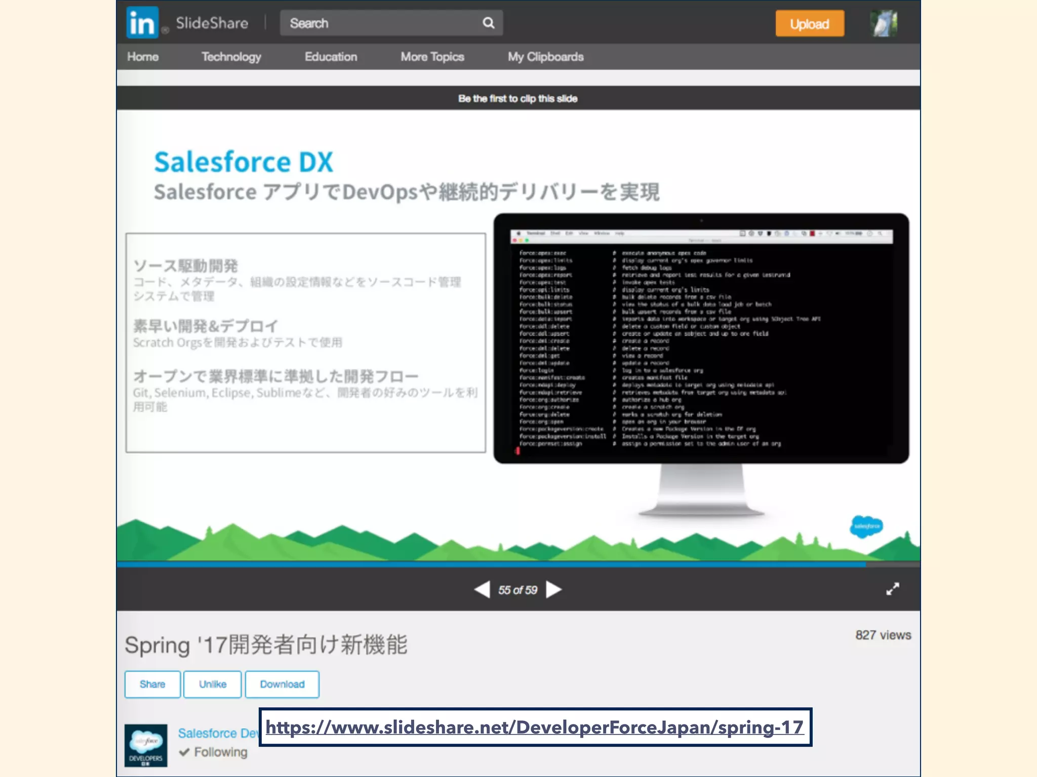Click the orange Upload button
The width and height of the screenshot is (1037, 777).
810,24
